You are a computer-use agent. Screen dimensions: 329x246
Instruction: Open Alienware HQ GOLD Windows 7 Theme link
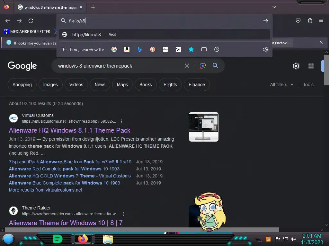70,176
